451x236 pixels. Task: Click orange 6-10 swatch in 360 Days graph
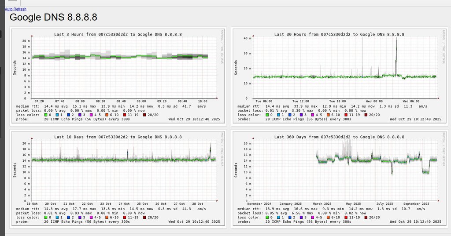[328, 218]
